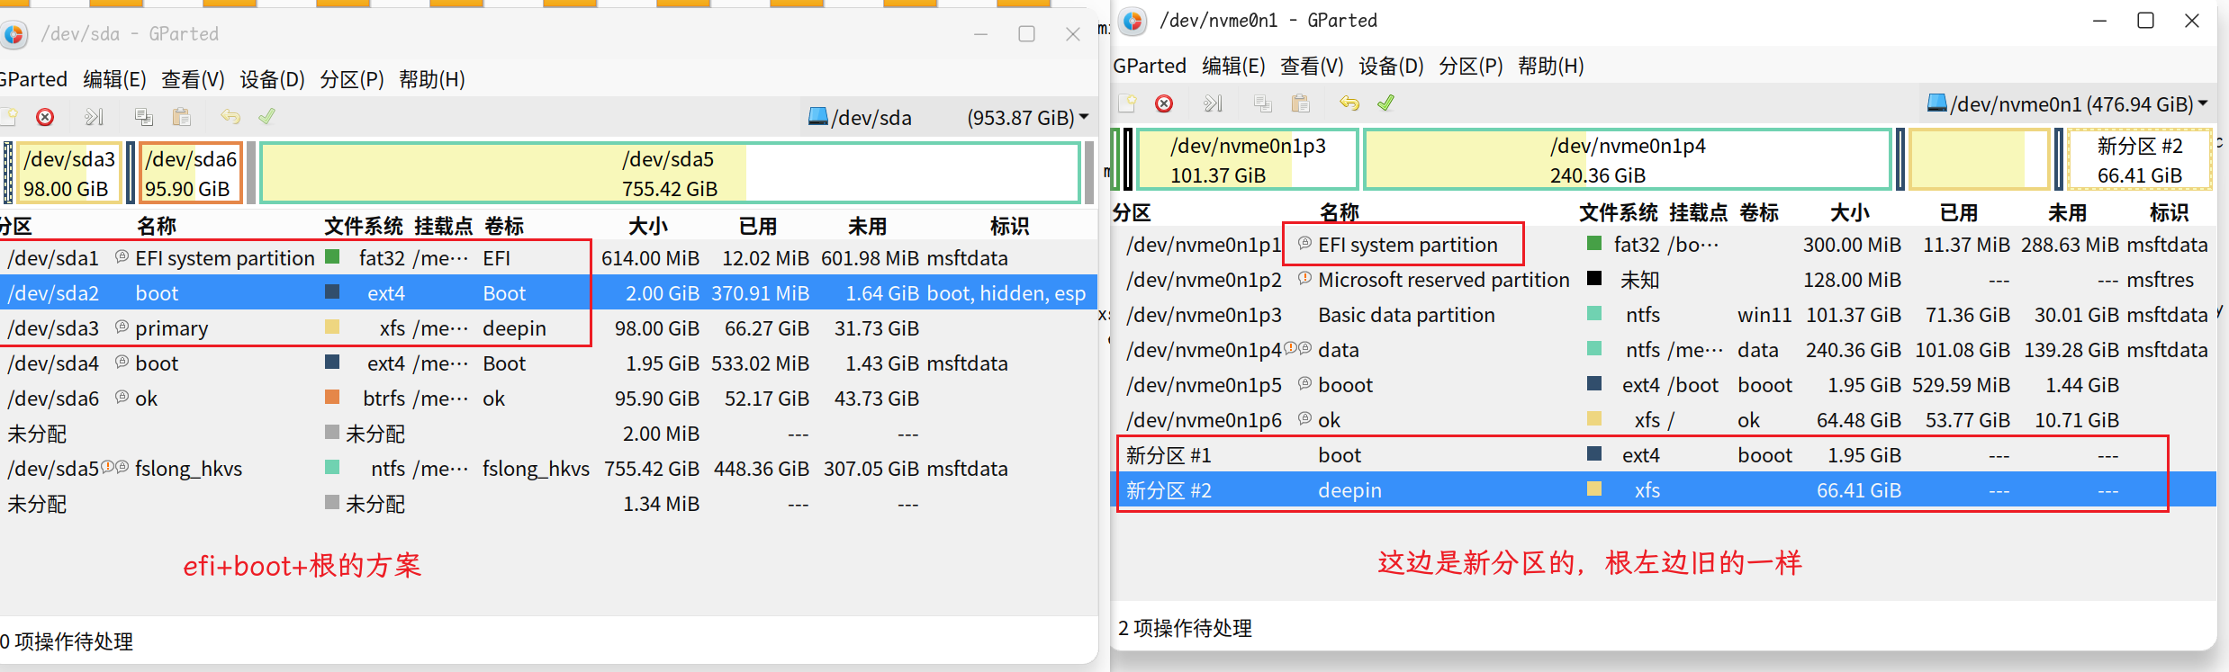Click Delete partition icon in /dev/nvme0n1 window
This screenshot has width=2229, height=672.
[1164, 103]
